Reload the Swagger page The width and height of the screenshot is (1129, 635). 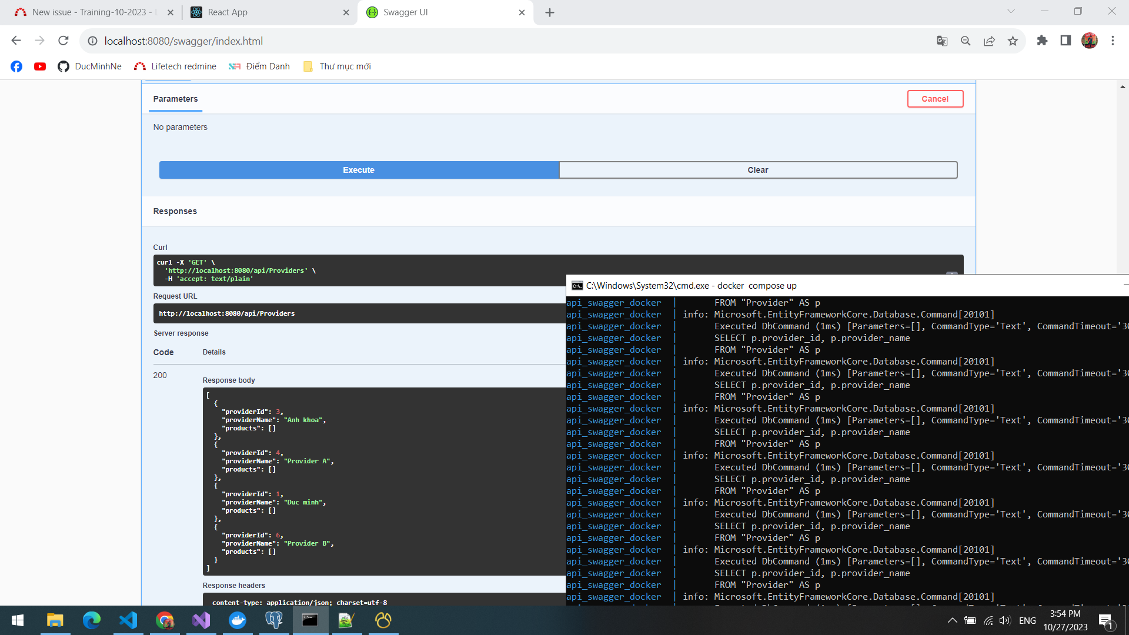pos(64,41)
